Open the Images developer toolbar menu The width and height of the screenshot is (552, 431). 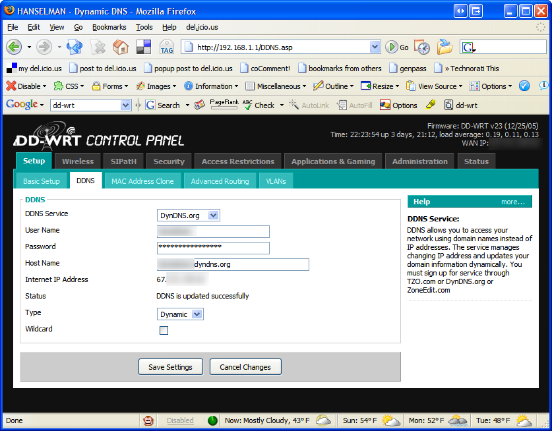pos(156,86)
